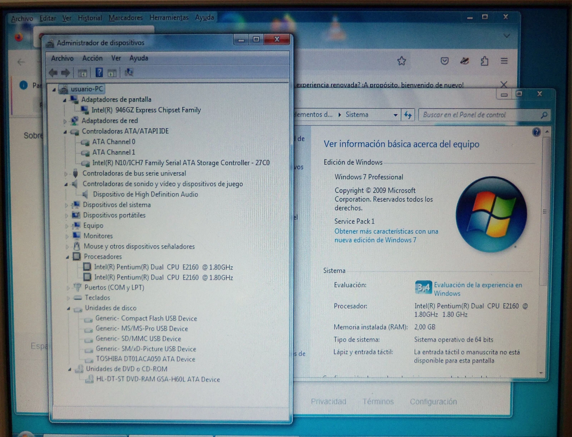
Task: Open Marcadores menu in Firefox
Action: (x=125, y=18)
